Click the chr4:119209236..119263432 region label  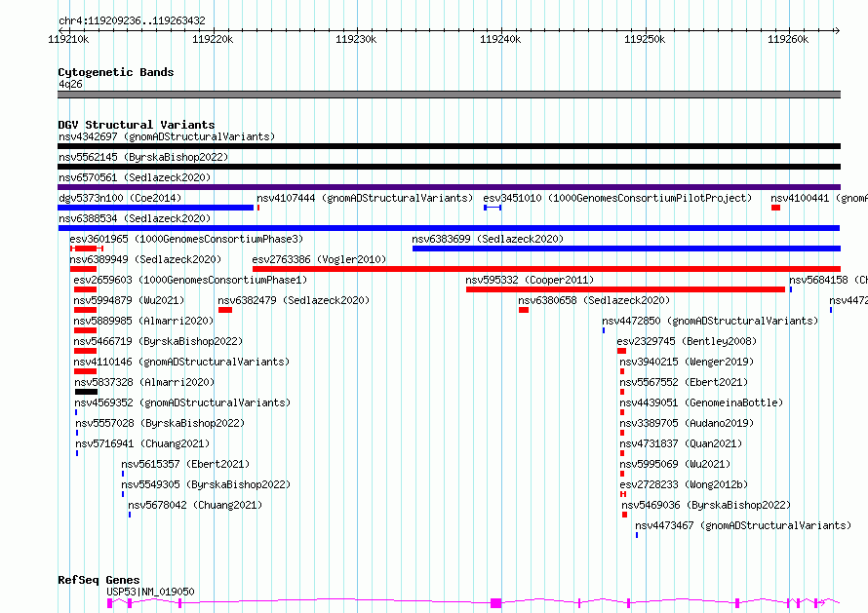(133, 20)
